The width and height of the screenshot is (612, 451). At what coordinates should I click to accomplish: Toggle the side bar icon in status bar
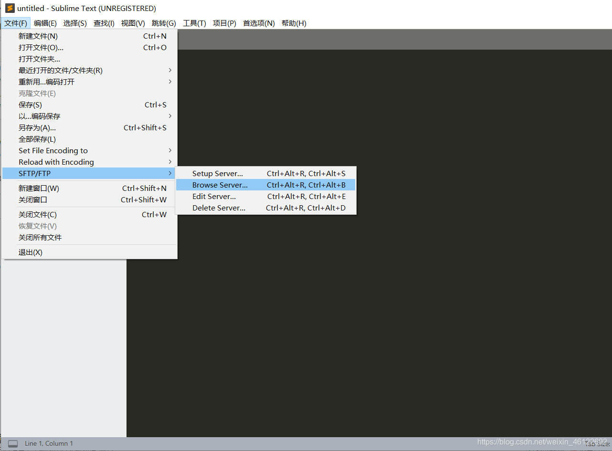click(x=13, y=444)
